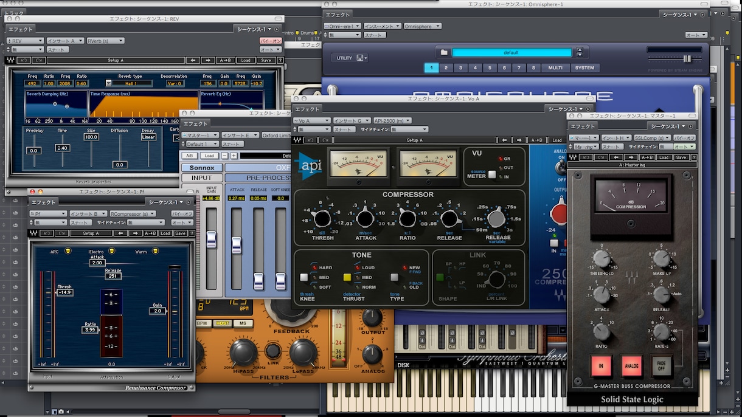Viewport: 742px width, 417px height.
Task: Toggle the Electro mode in Renaissance Compressor
Action: [111, 251]
